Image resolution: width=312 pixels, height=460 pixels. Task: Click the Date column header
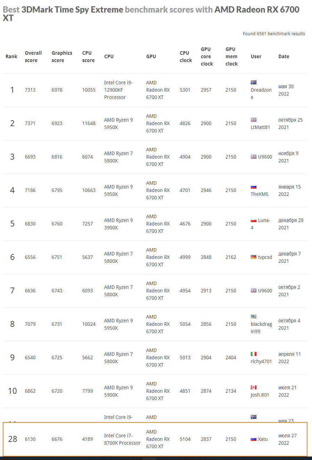tap(284, 56)
